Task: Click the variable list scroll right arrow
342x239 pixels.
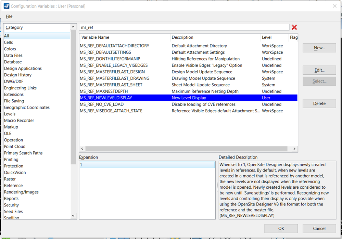Action: point(294,149)
